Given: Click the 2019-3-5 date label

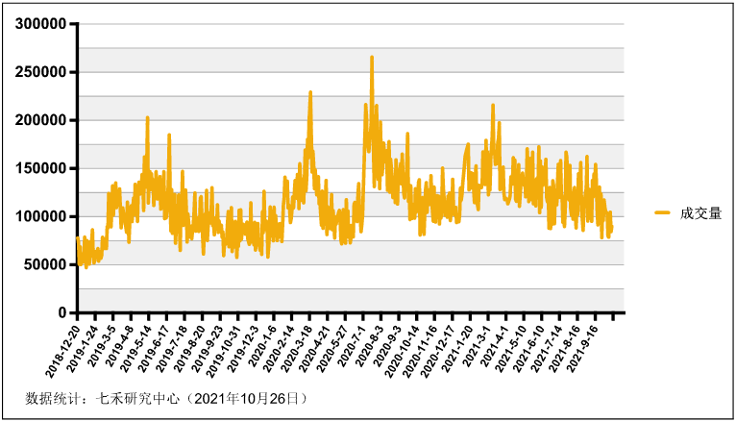Looking at the screenshot, I should (x=102, y=345).
